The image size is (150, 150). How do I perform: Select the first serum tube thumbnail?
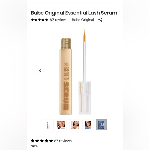(x=48, y=125)
